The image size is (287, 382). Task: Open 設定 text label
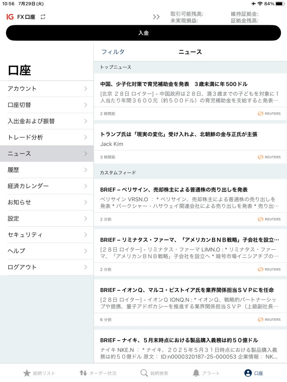[x=13, y=218]
